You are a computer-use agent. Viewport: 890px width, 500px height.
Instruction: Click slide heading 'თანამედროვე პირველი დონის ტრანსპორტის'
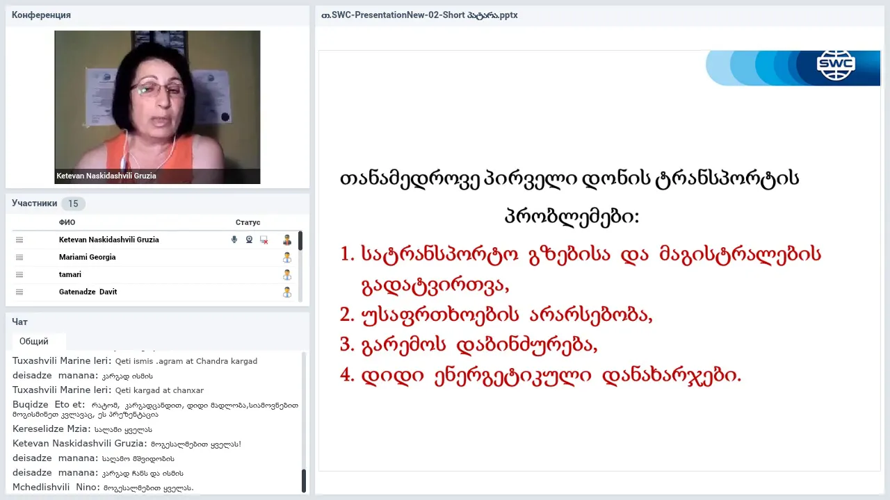pos(569,179)
